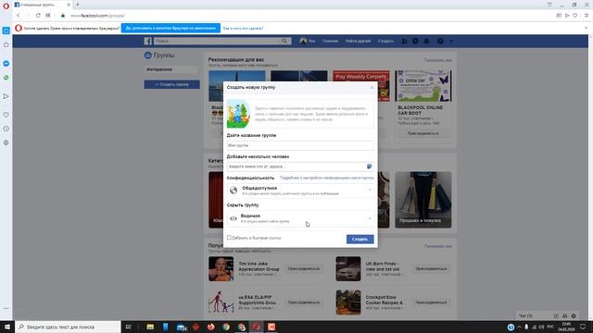The height and width of the screenshot is (333, 593).
Task: Open the snapshot icon in address bar
Action: click(x=559, y=16)
